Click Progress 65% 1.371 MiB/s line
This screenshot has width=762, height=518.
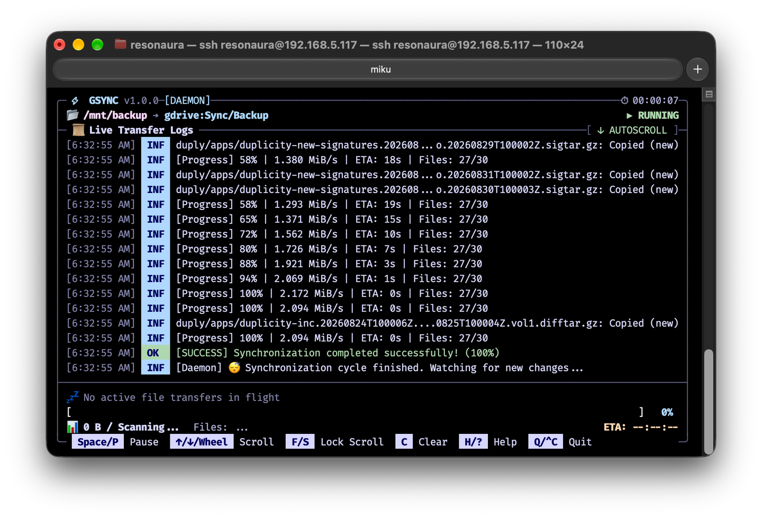332,219
